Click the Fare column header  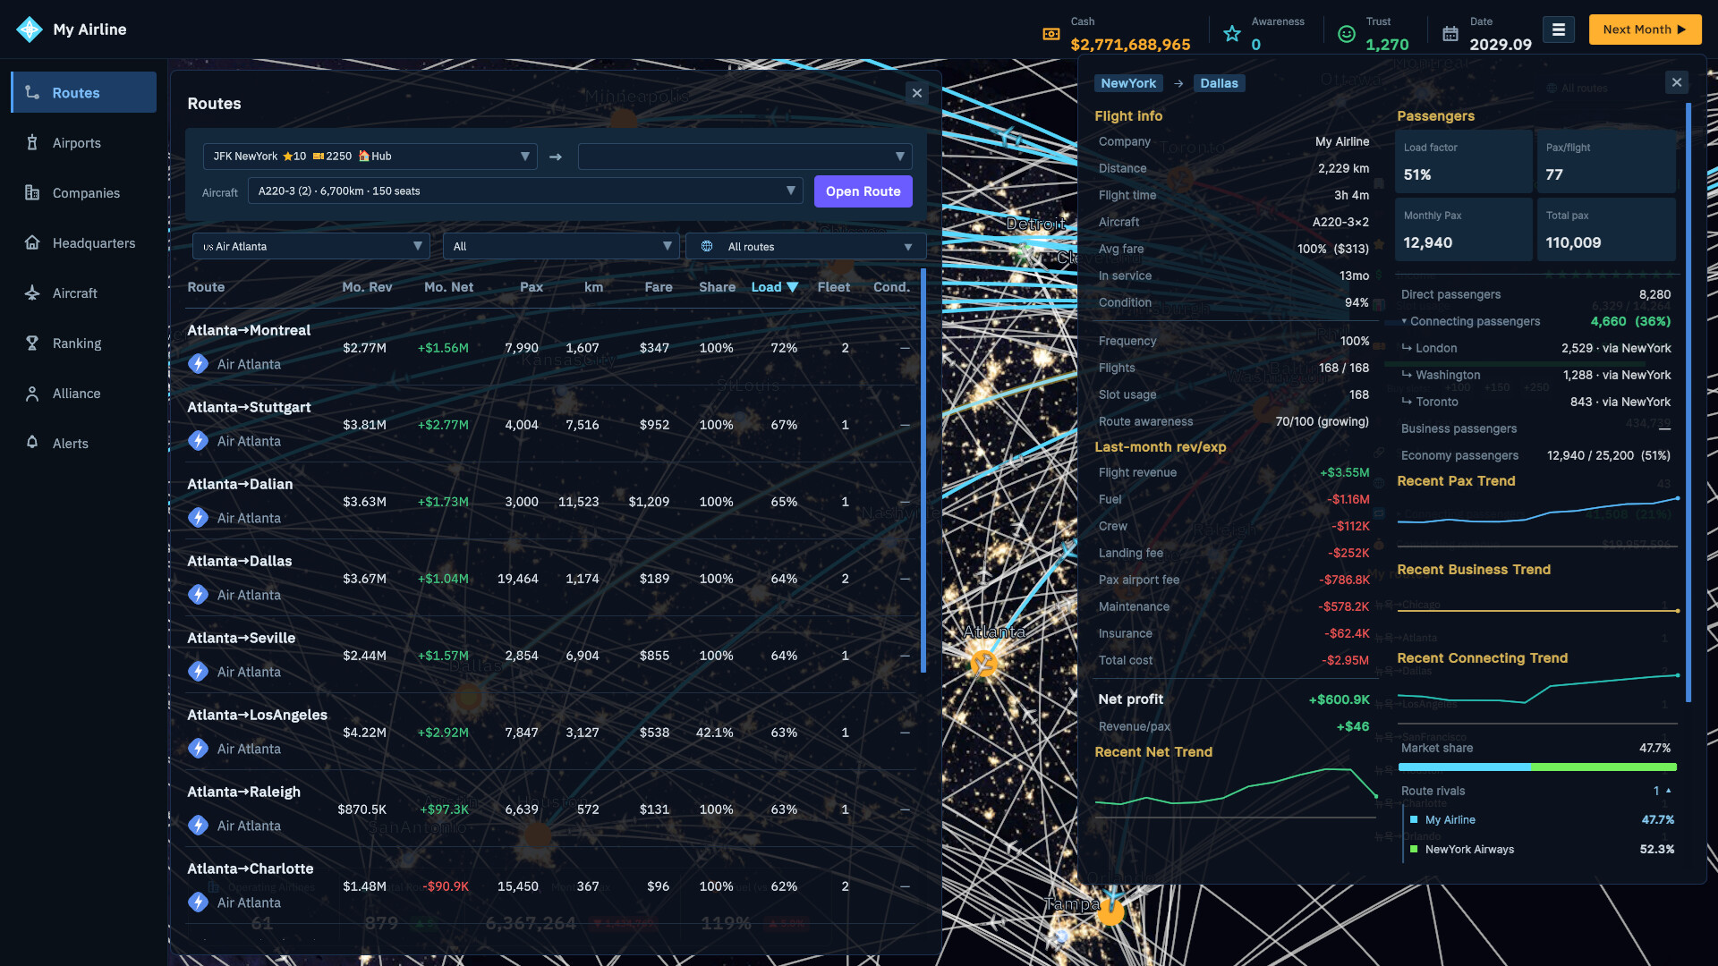659,287
